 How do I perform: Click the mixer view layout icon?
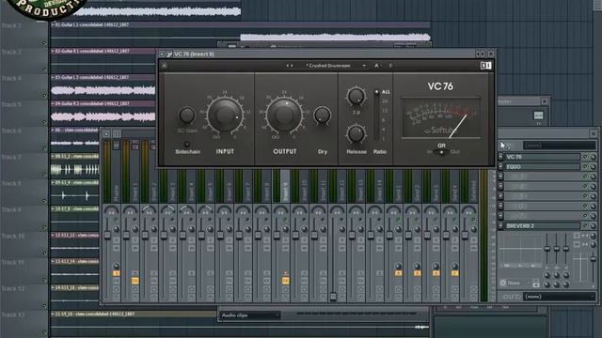(117, 133)
